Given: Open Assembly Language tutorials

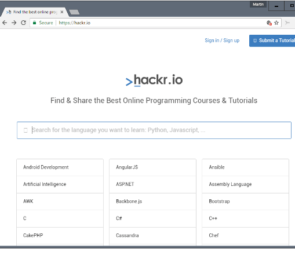Looking at the screenshot, I should 245,184.
